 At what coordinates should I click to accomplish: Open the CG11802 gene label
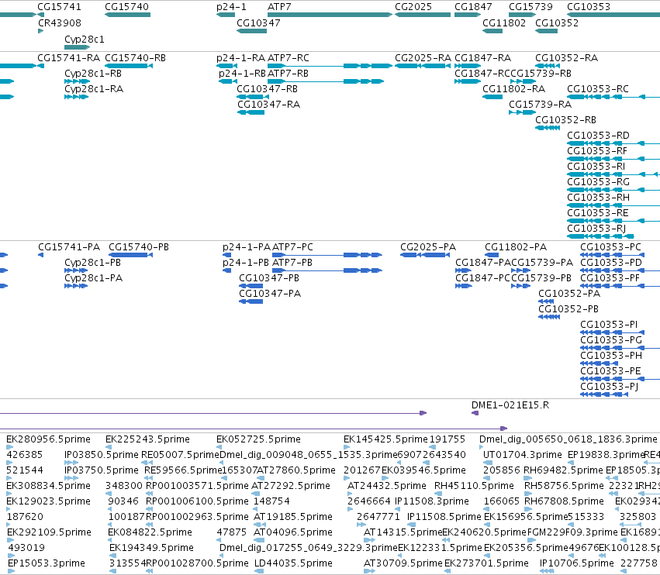coord(504,22)
